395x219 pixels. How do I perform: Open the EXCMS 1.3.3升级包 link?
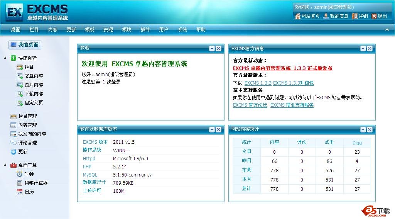pos(294,83)
